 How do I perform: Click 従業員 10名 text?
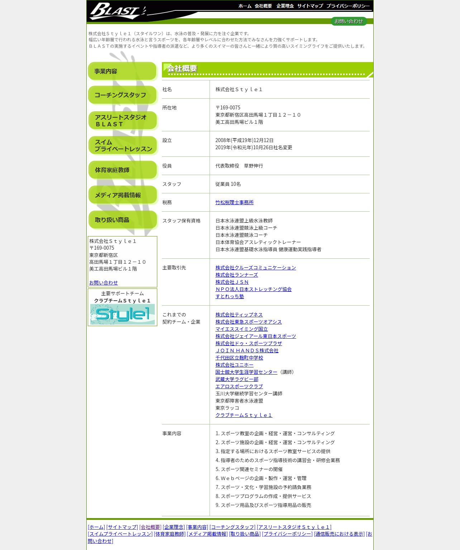[x=228, y=184]
